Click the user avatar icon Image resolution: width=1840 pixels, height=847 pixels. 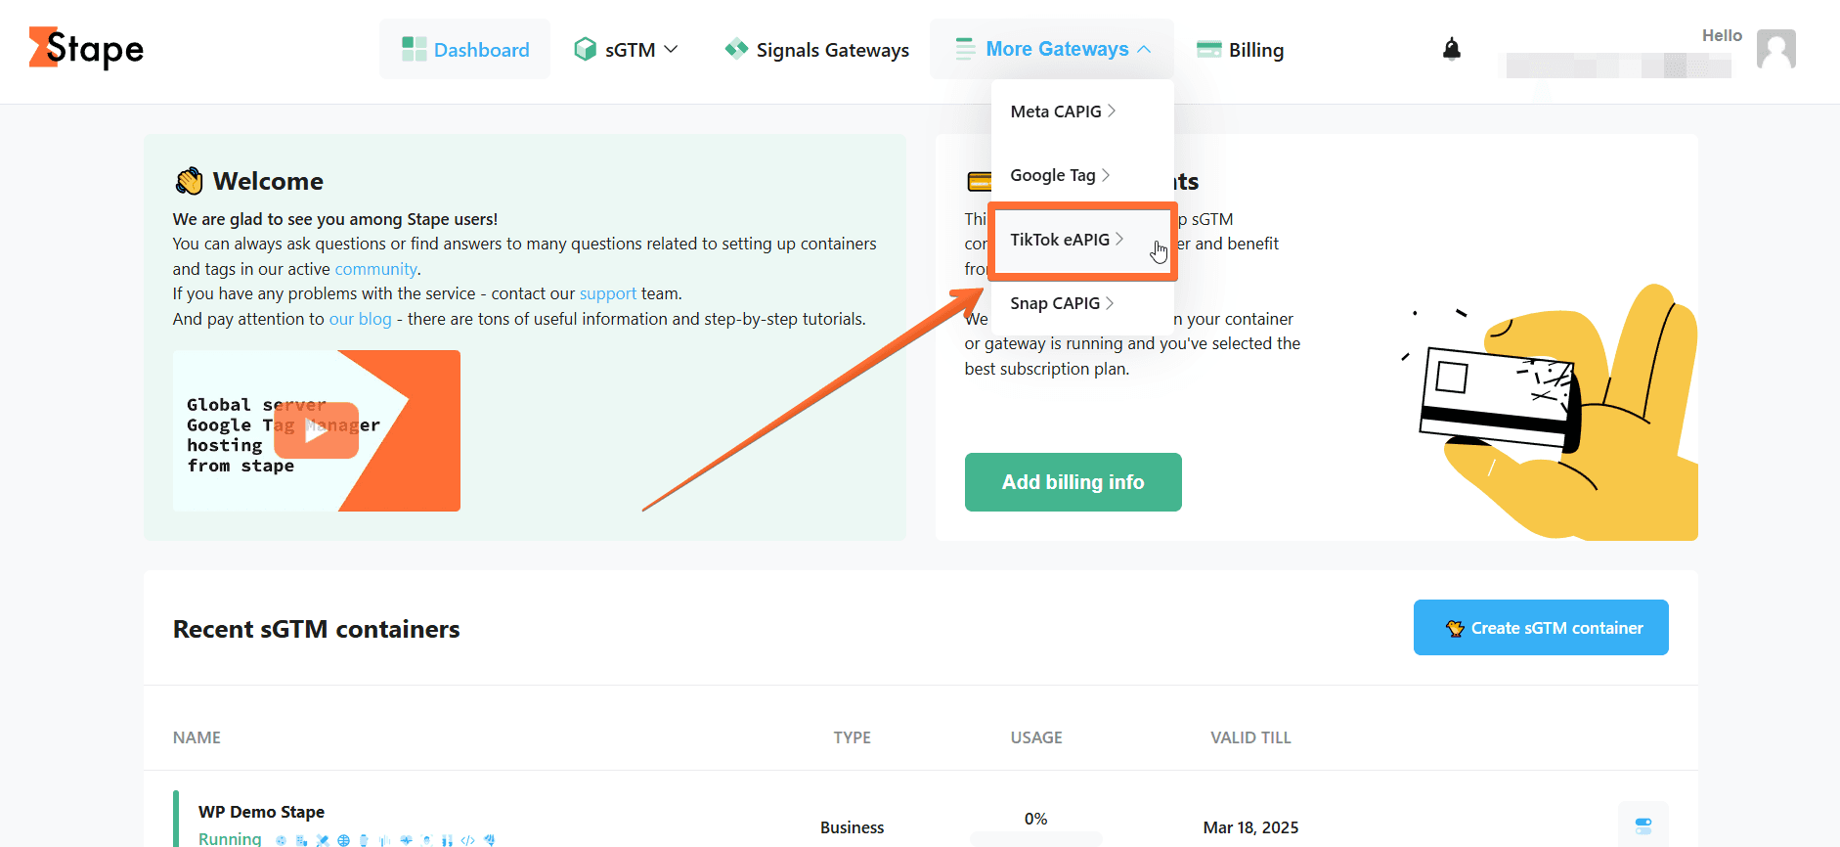point(1775,49)
